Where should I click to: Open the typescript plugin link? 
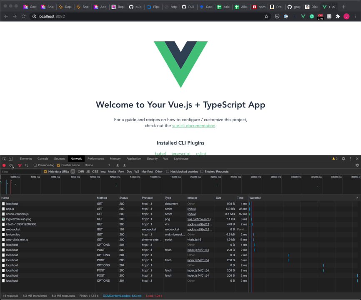[x=181, y=153]
